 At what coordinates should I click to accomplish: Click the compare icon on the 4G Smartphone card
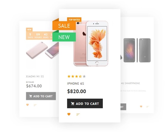[x=148, y=107]
